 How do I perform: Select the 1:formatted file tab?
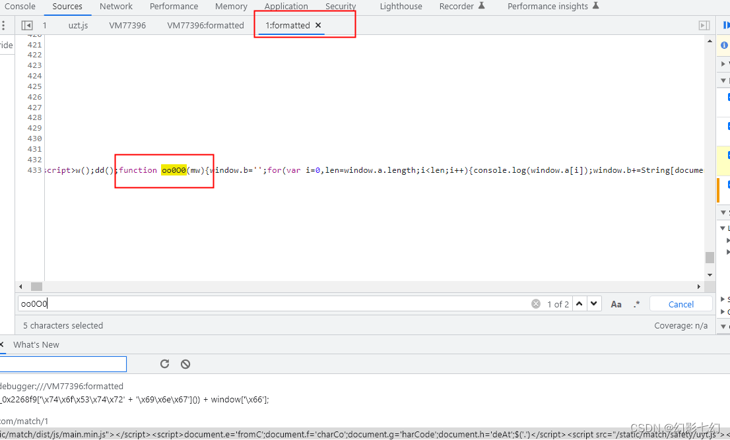288,25
